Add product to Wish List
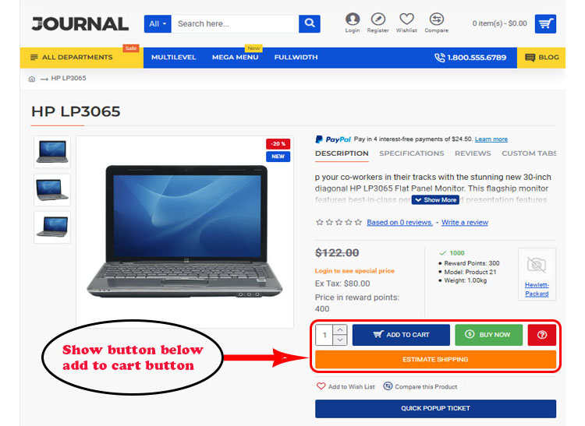Viewport: 585px width, 426px height. 346,386
